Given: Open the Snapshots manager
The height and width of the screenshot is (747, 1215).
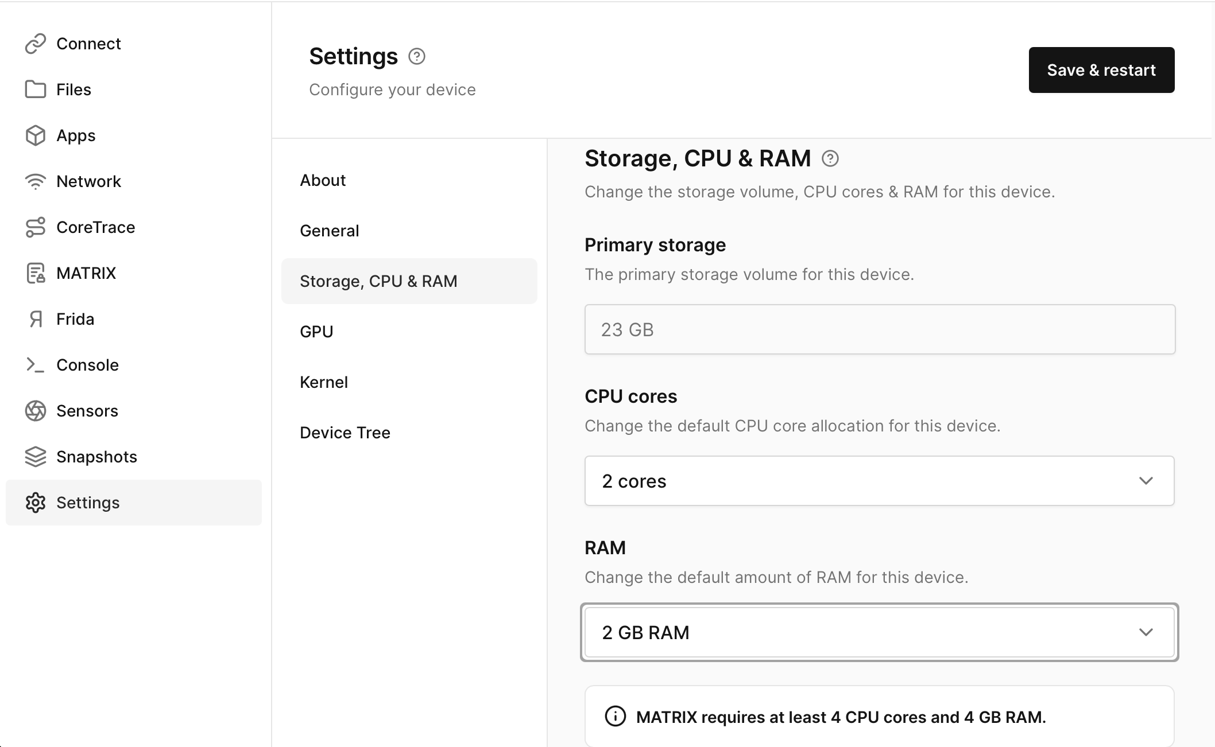Looking at the screenshot, I should (96, 457).
